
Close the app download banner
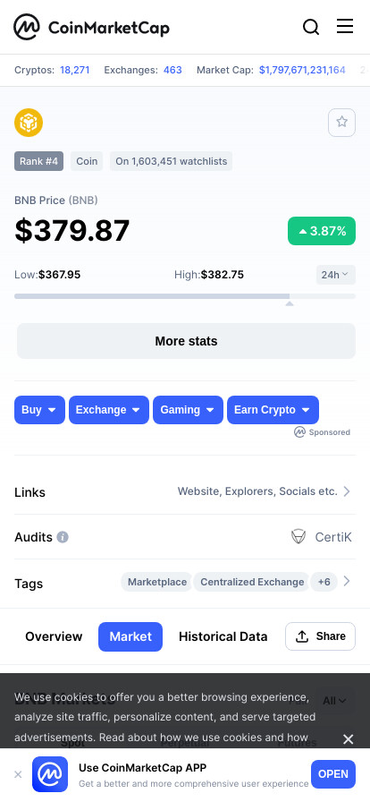click(18, 774)
